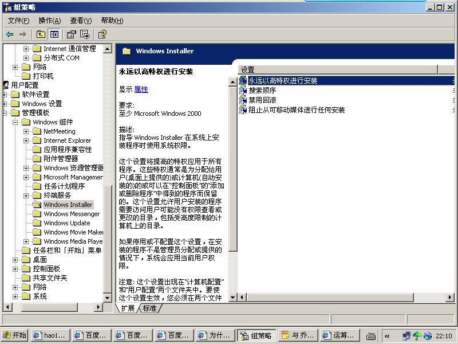
Task: Expand the 分布式 COM tree node
Action: [26, 58]
